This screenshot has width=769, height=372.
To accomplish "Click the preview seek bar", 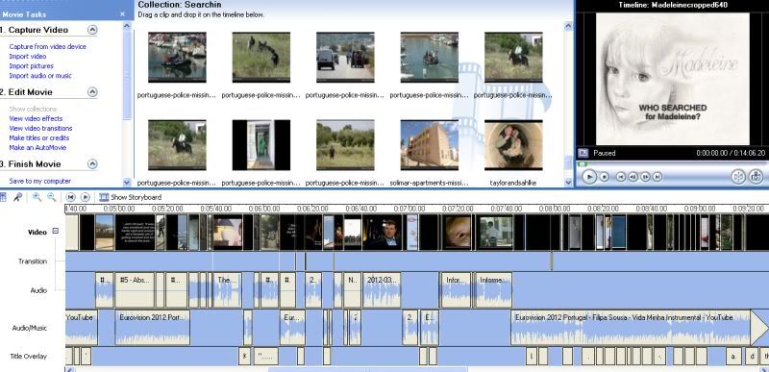I will click(x=671, y=164).
